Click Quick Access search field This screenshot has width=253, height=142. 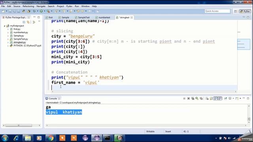pyautogui.click(x=217, y=11)
